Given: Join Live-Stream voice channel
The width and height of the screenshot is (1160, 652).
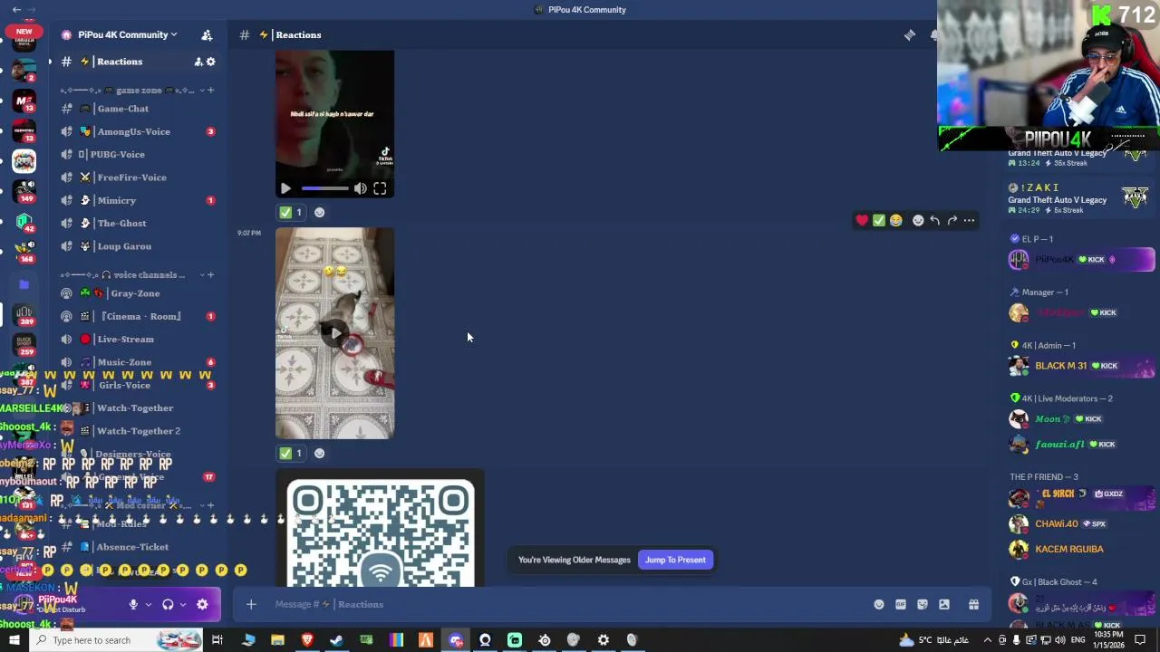Looking at the screenshot, I should (138, 339).
